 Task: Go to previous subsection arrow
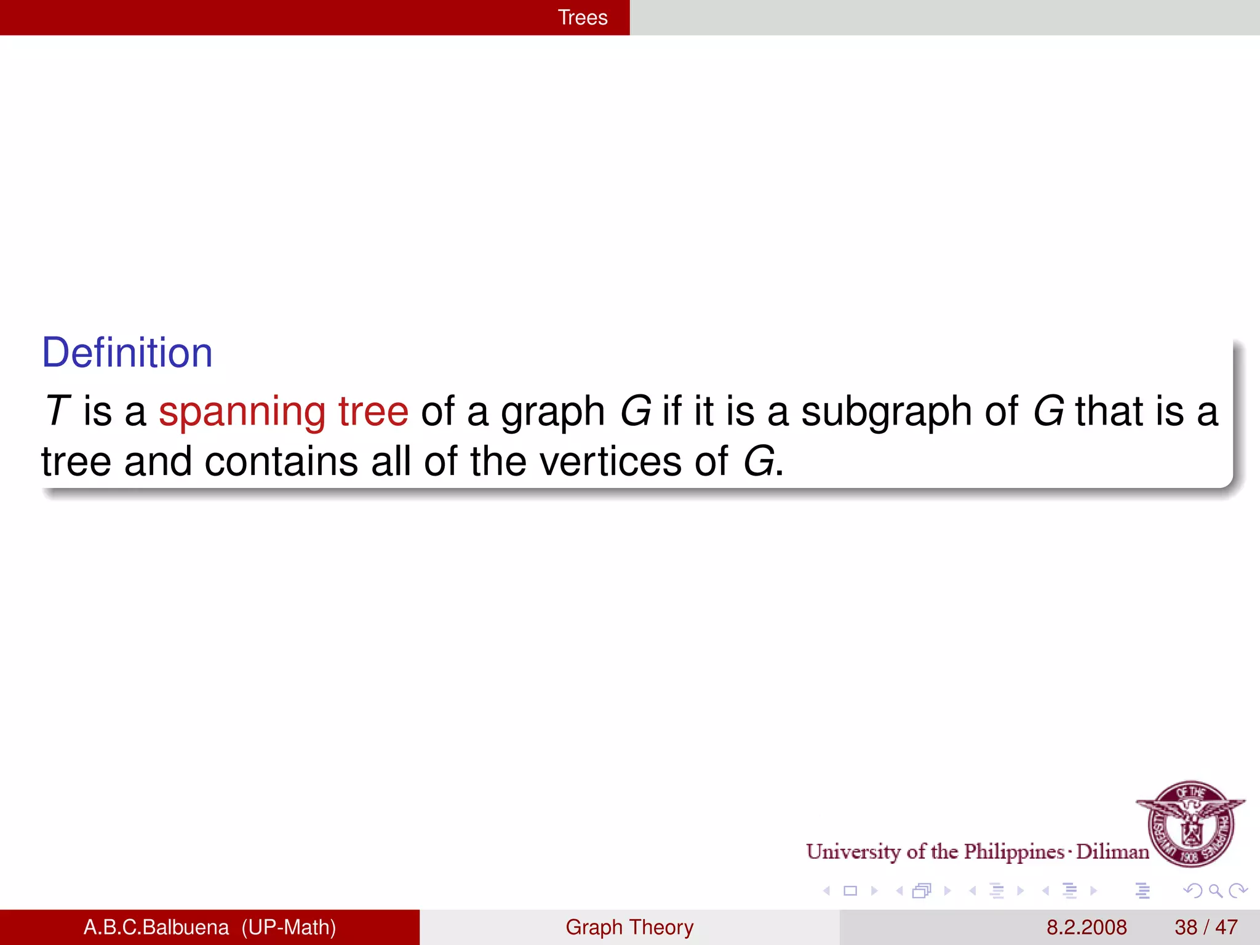(x=973, y=890)
